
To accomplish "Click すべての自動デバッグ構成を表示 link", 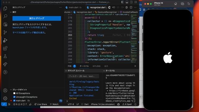I will tap(29, 33).
